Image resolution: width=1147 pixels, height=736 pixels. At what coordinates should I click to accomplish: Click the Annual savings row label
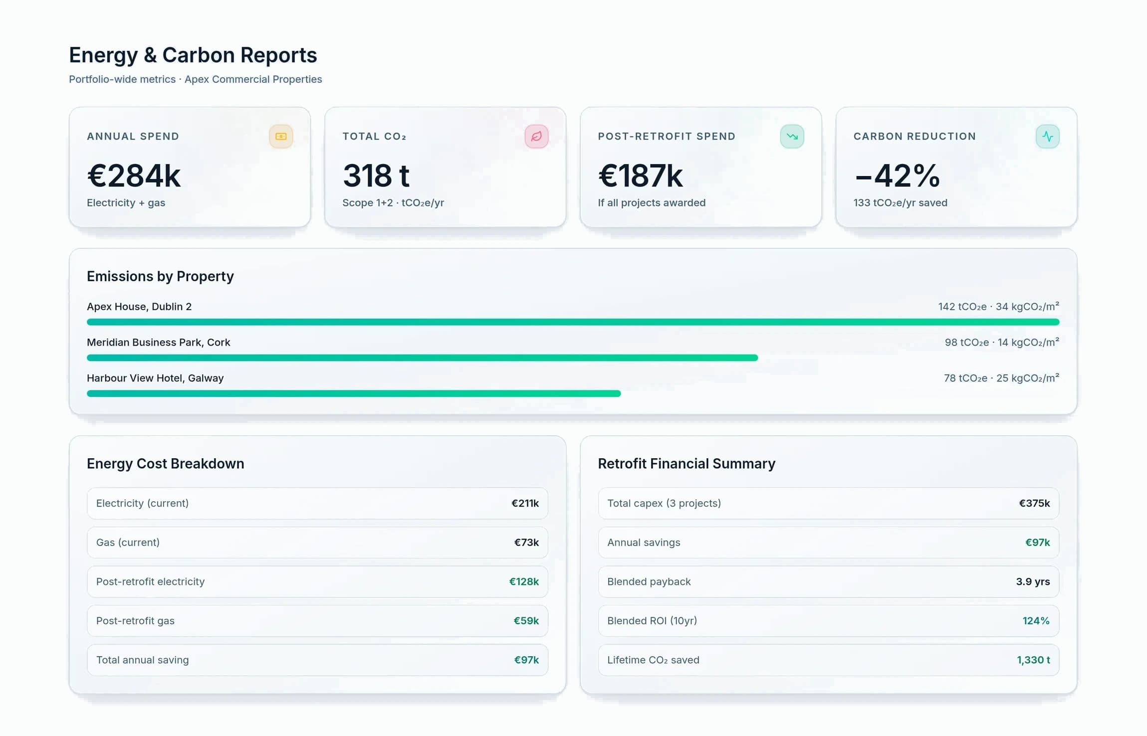[x=644, y=543]
